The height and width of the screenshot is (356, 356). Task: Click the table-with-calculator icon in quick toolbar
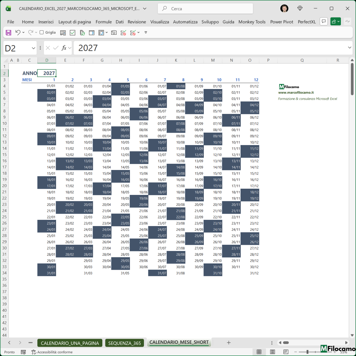point(63,33)
